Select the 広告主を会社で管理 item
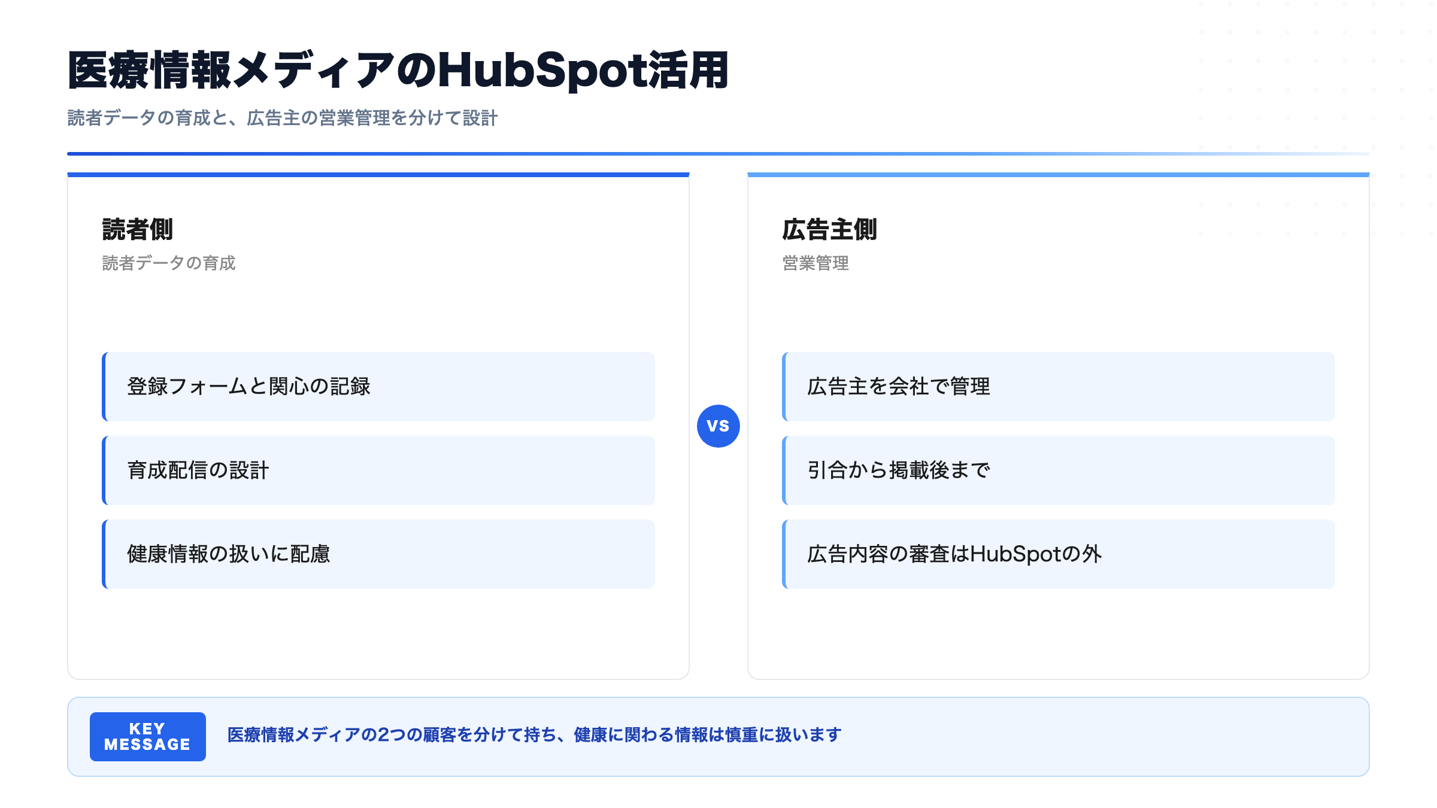The height and width of the screenshot is (808, 1437). 1059,387
